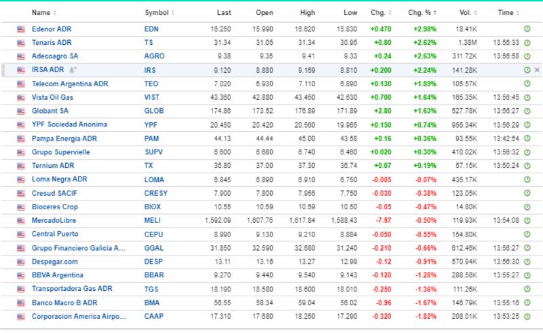
Task: Click the US flag icon beside Tenaris ADR
Action: (x=21, y=43)
